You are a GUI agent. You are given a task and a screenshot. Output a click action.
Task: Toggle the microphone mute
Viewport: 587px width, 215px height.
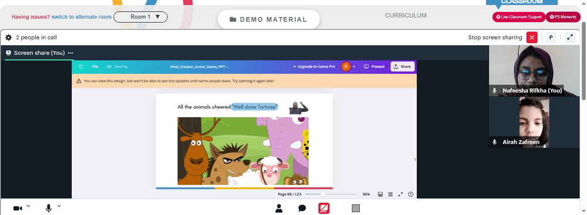pos(48,209)
